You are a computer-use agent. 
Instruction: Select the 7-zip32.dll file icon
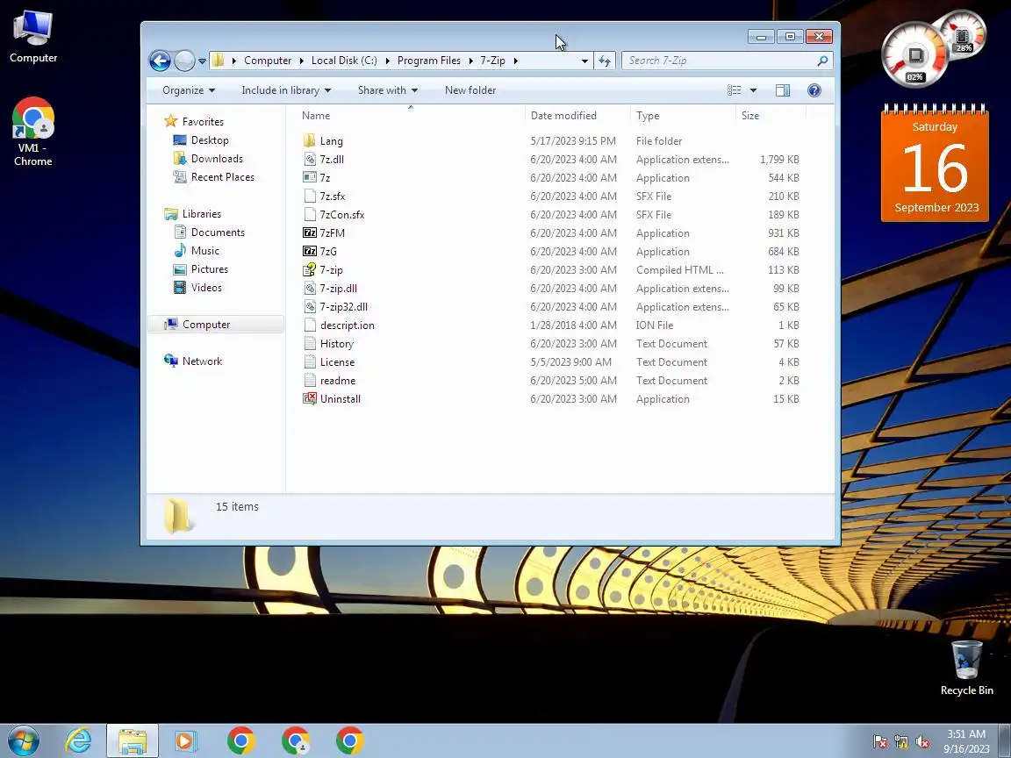click(x=310, y=307)
